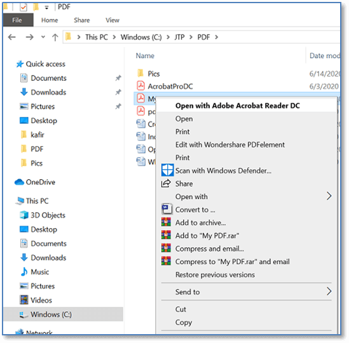Click the Downloads arrow icon under Quick access
This screenshot has height=343, width=349.
(24, 92)
